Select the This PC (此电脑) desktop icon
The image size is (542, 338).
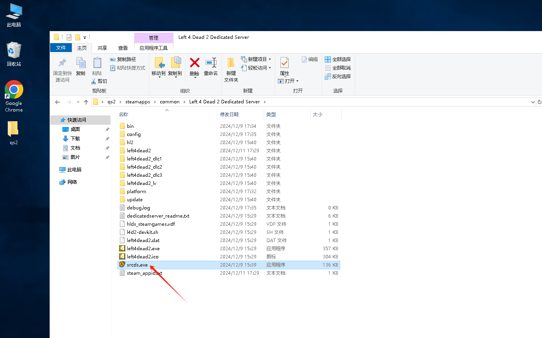click(x=14, y=15)
